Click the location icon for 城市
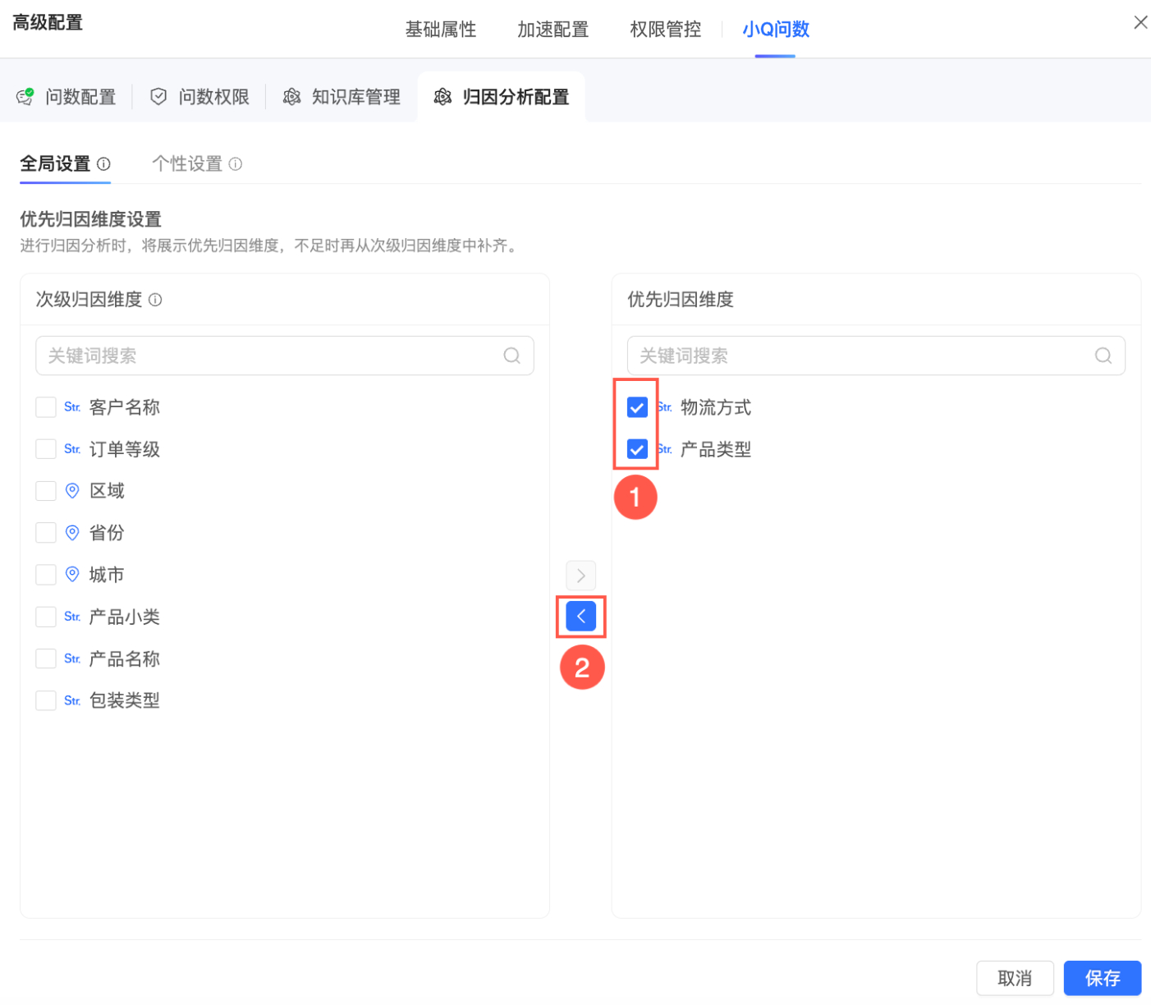 [x=72, y=574]
